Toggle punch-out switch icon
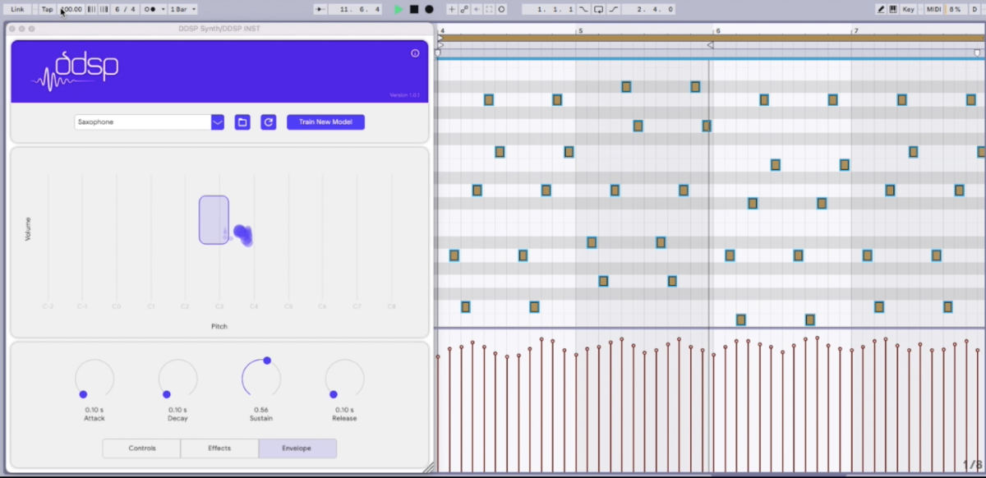The height and width of the screenshot is (478, 986). tap(613, 9)
